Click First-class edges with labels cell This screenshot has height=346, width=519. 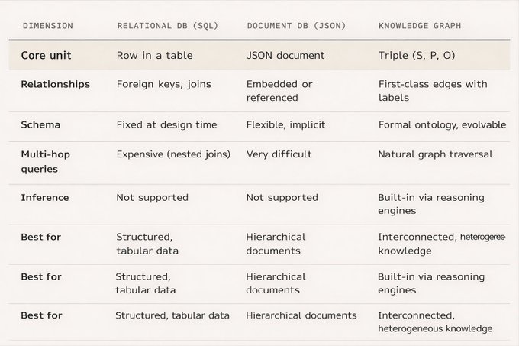coord(433,91)
